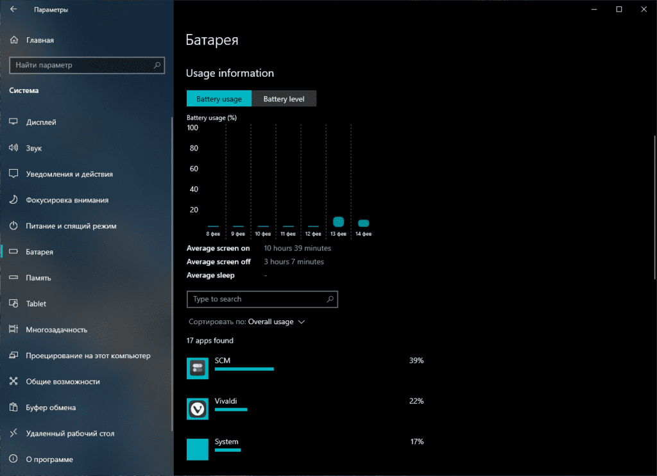Switch to the Battery level tab
The height and width of the screenshot is (476, 657).
[284, 99]
